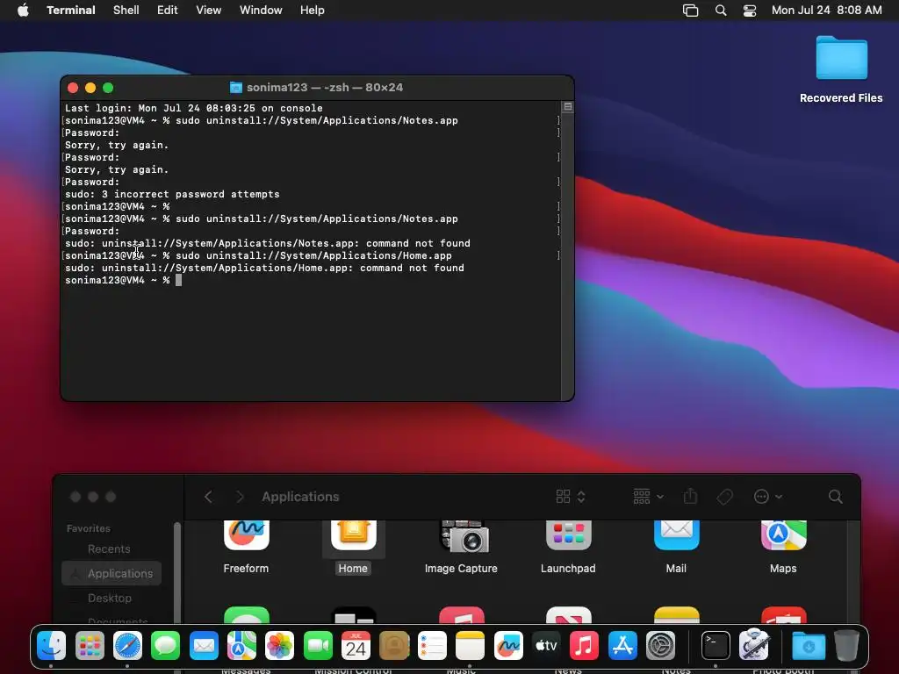Open Spotlight search in menu bar
This screenshot has width=899, height=674.
pos(721,11)
